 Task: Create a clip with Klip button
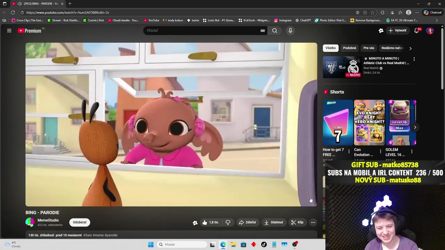pos(297,222)
